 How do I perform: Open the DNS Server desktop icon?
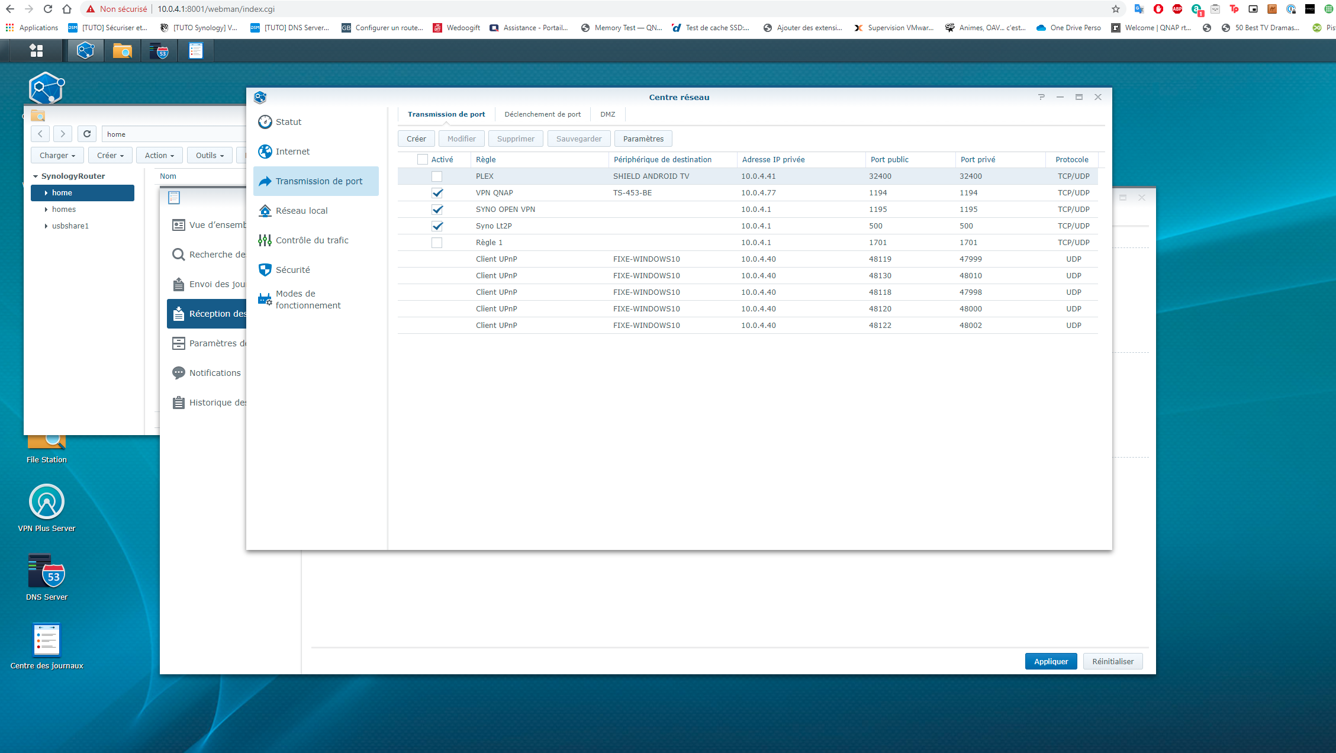(47, 571)
